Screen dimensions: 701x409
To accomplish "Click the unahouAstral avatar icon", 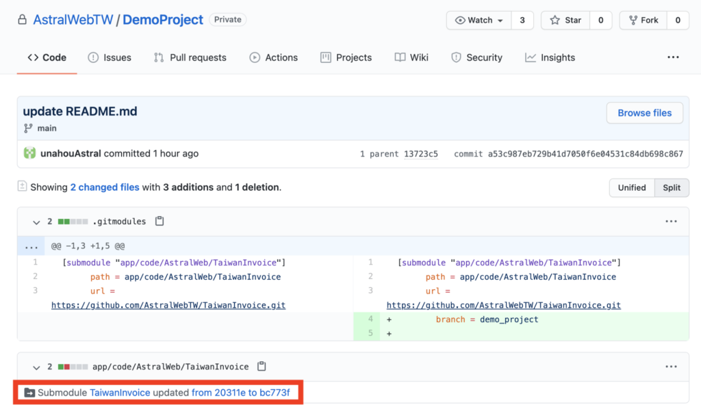I will point(29,153).
